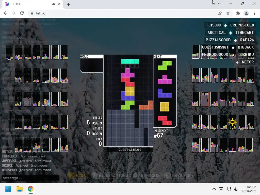260x195 pixels.
Task: Click the bottom NETOR kill feed entry
Action: click(248, 62)
